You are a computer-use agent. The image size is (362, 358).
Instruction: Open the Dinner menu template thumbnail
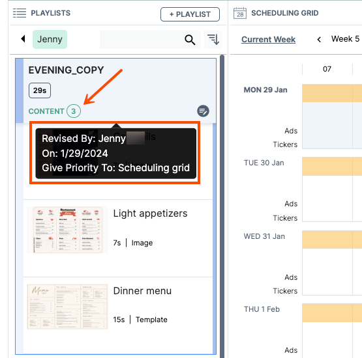(67, 307)
